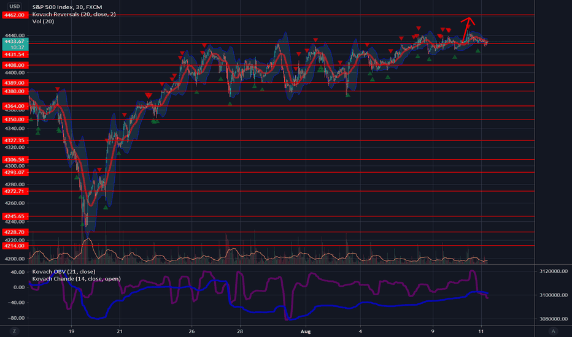Click the S&P 500 Index, 30, FXCM title

click(67, 7)
